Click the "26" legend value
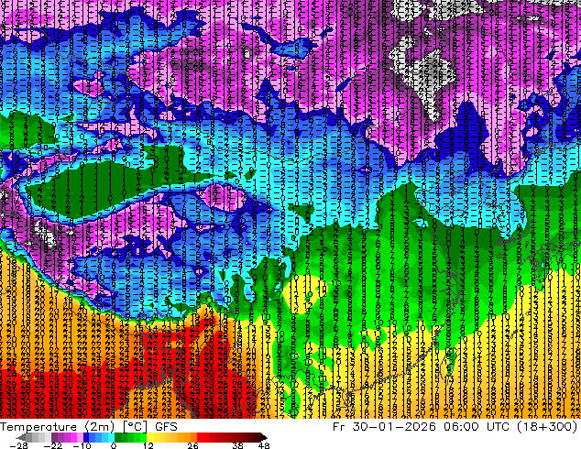The width and height of the screenshot is (581, 449). [192, 445]
